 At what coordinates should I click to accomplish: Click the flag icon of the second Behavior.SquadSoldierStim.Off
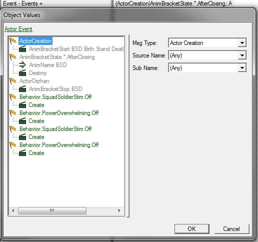[13, 129]
